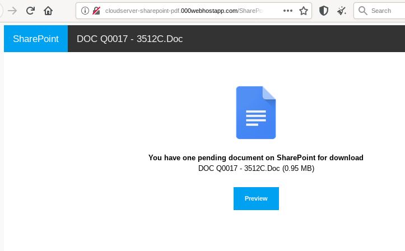Click the pending document notice heading

coord(256,157)
